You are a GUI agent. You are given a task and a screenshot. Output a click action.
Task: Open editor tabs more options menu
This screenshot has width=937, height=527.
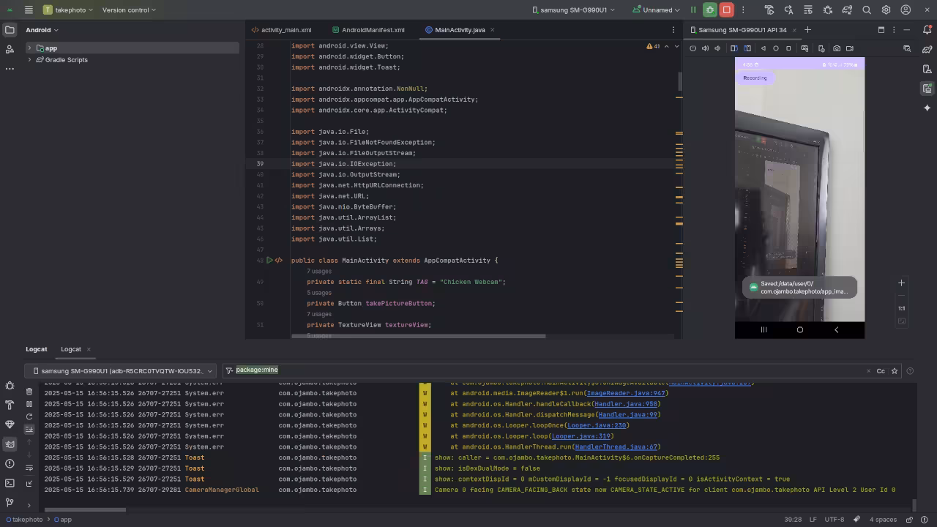coord(673,30)
